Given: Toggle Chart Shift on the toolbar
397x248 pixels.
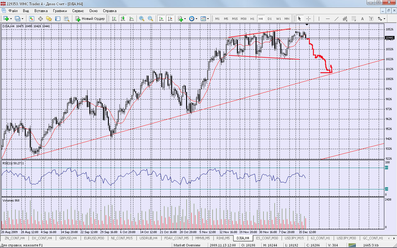Looking at the screenshot, I should pyautogui.click(x=170, y=19).
